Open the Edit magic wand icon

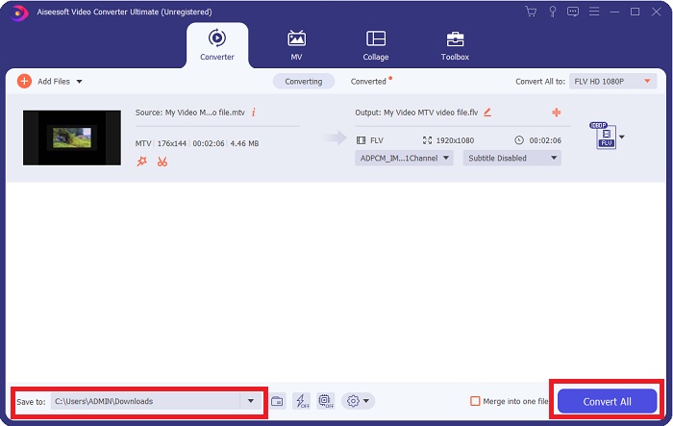141,162
